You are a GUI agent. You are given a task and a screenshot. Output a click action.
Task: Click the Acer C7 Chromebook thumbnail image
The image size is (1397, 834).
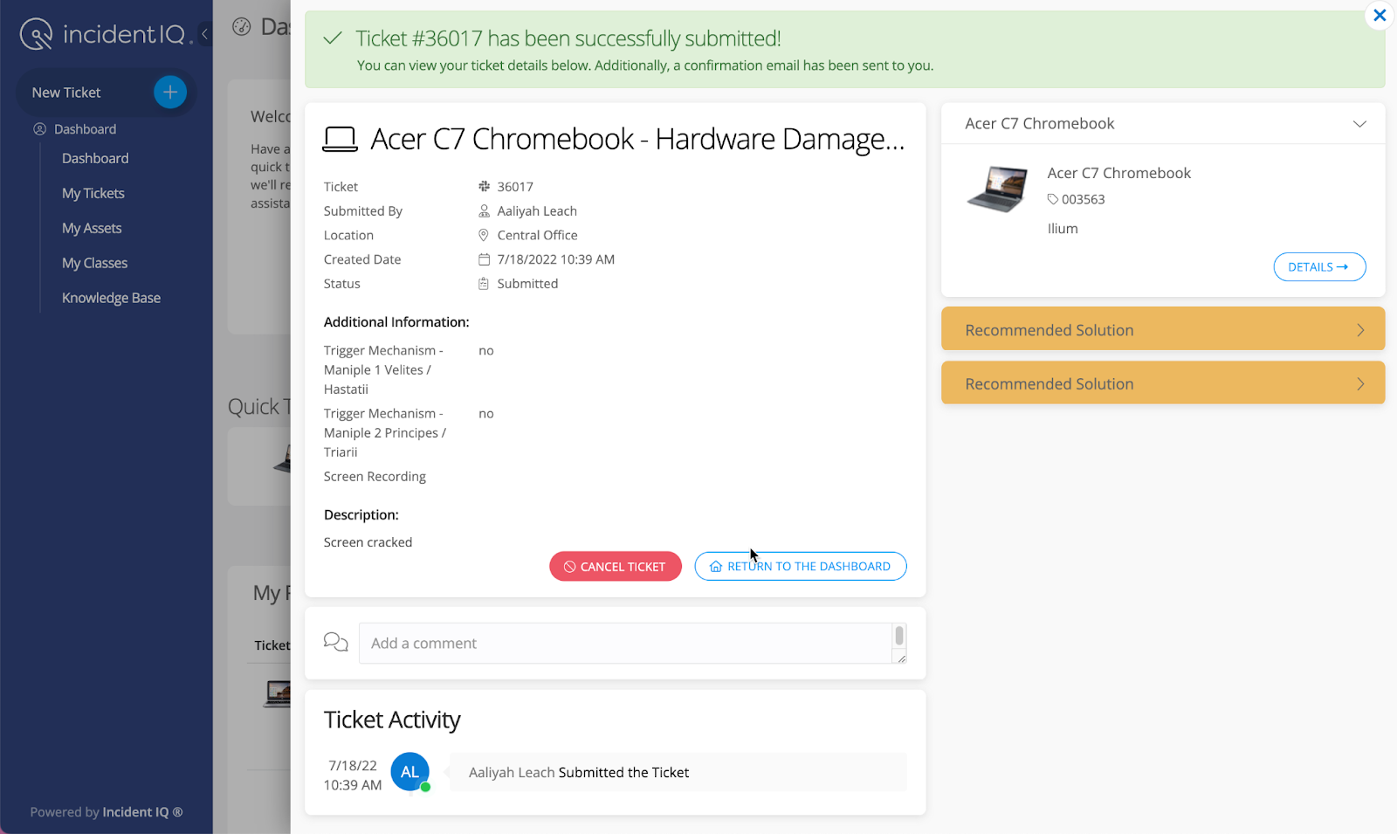[x=998, y=189]
